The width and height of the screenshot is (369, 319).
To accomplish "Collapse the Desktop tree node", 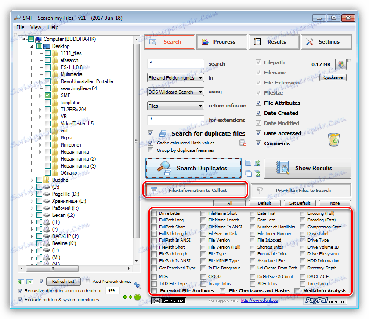I will (32, 47).
